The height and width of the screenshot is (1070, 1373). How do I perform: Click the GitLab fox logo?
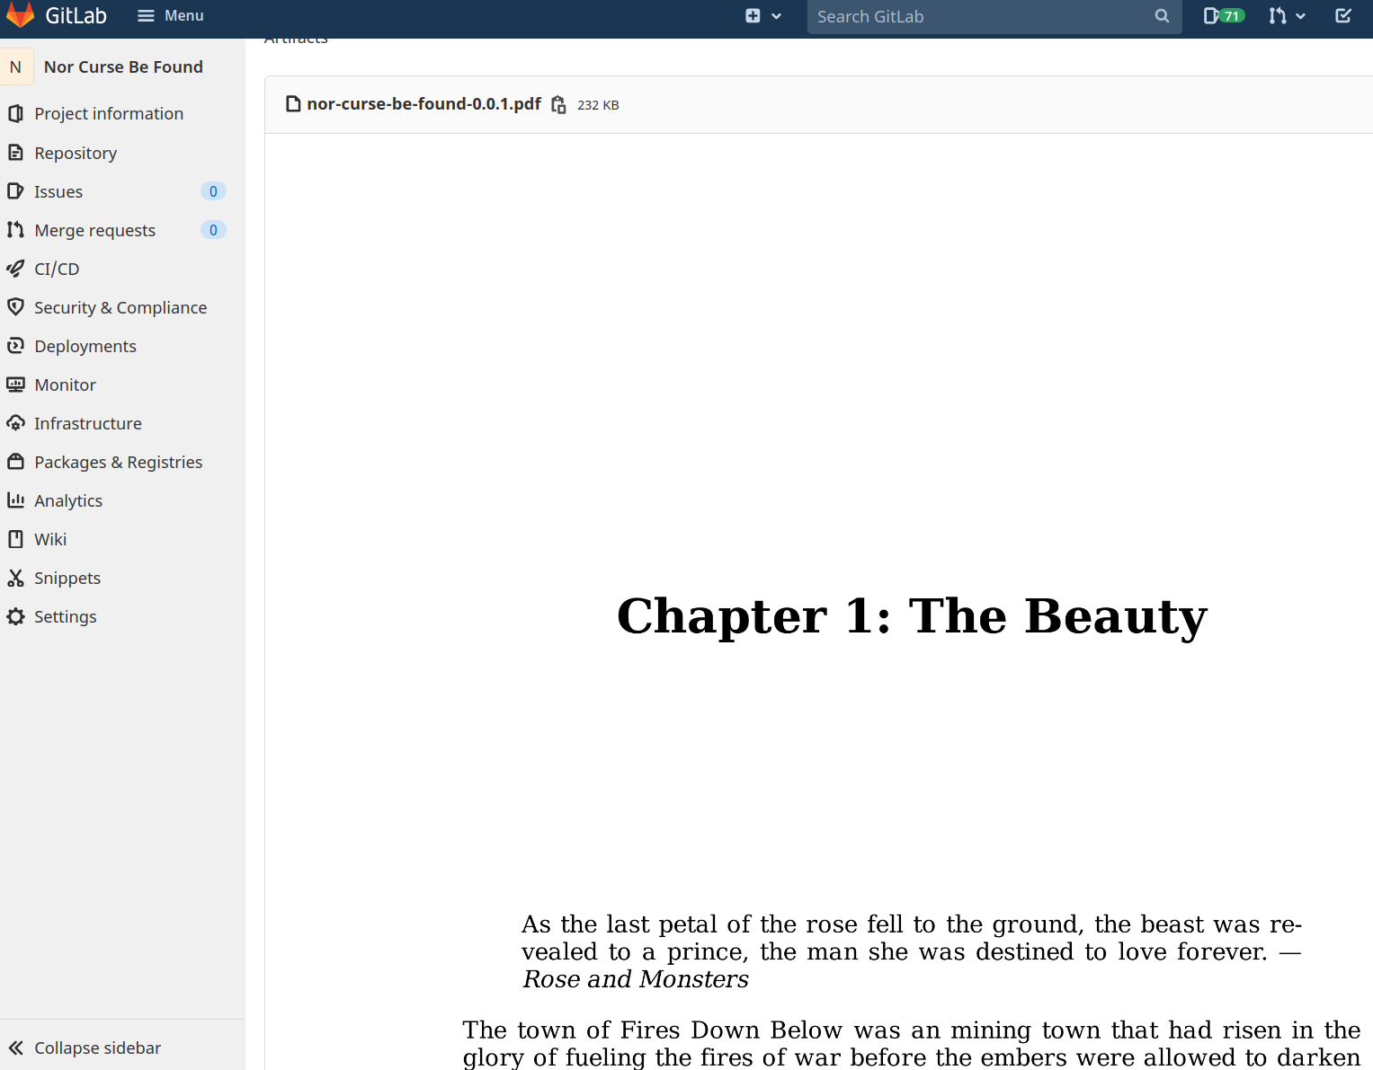[x=20, y=15]
